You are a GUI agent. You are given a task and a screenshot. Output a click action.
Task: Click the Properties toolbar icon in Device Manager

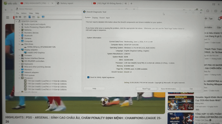[x=33, y=17]
